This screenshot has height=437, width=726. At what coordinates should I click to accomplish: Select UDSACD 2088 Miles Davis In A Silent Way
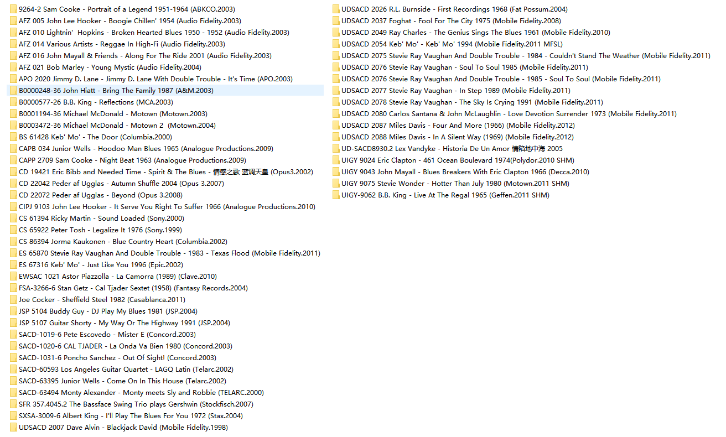(458, 137)
